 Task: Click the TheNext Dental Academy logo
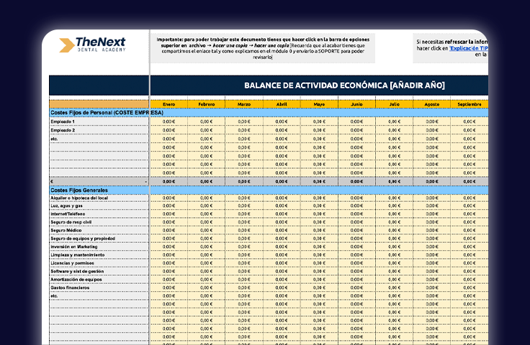tap(92, 45)
